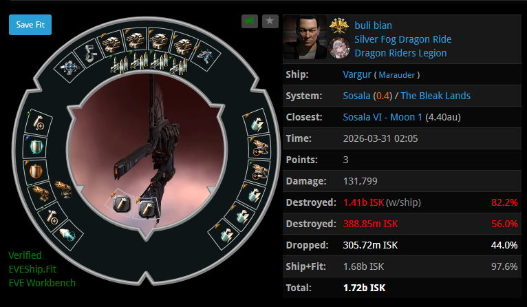Select the tracking computer turret icon in mid slots
The height and width of the screenshot is (307, 527).
click(x=41, y=193)
